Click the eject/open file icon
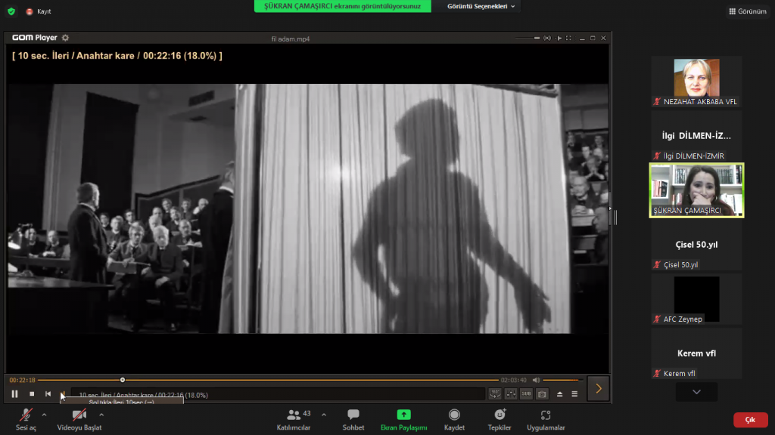The image size is (775, 435). (560, 393)
